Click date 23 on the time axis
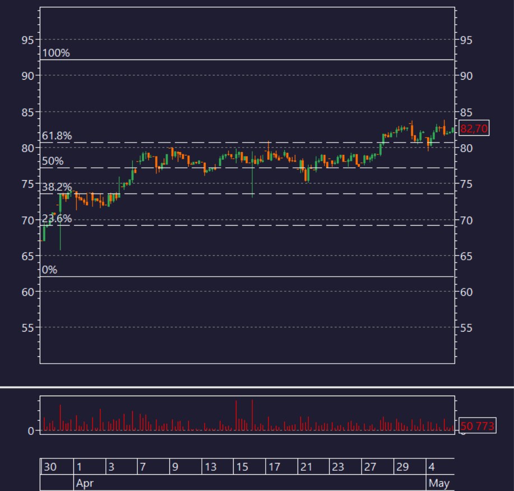 pos(338,467)
